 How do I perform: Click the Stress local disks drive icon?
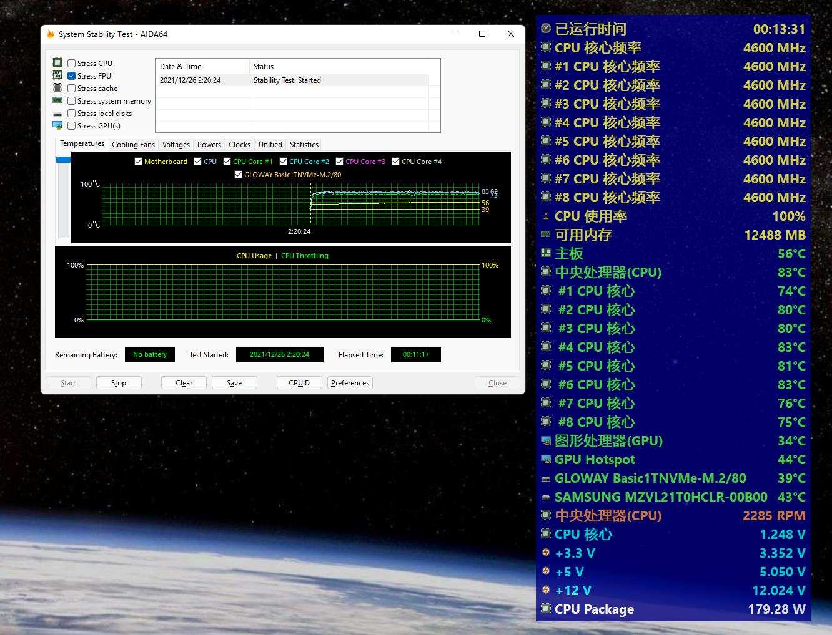(57, 114)
